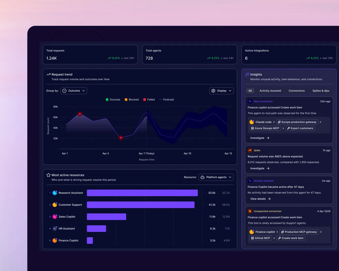Open View details for Activity resumed
The width and height of the screenshot is (339, 271).
[261, 199]
